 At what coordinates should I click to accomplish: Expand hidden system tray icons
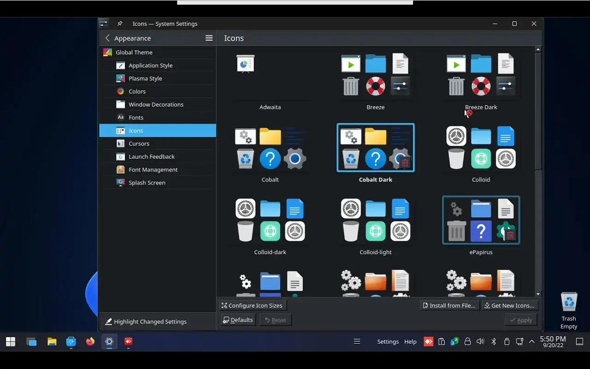(532, 342)
